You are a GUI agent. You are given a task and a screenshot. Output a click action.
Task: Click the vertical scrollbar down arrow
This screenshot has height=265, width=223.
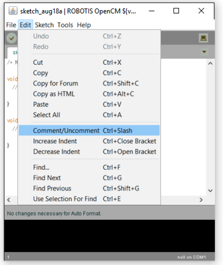pos(210,191)
